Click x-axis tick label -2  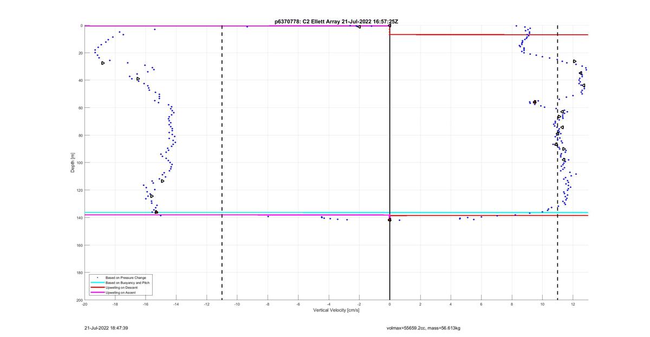(359, 304)
